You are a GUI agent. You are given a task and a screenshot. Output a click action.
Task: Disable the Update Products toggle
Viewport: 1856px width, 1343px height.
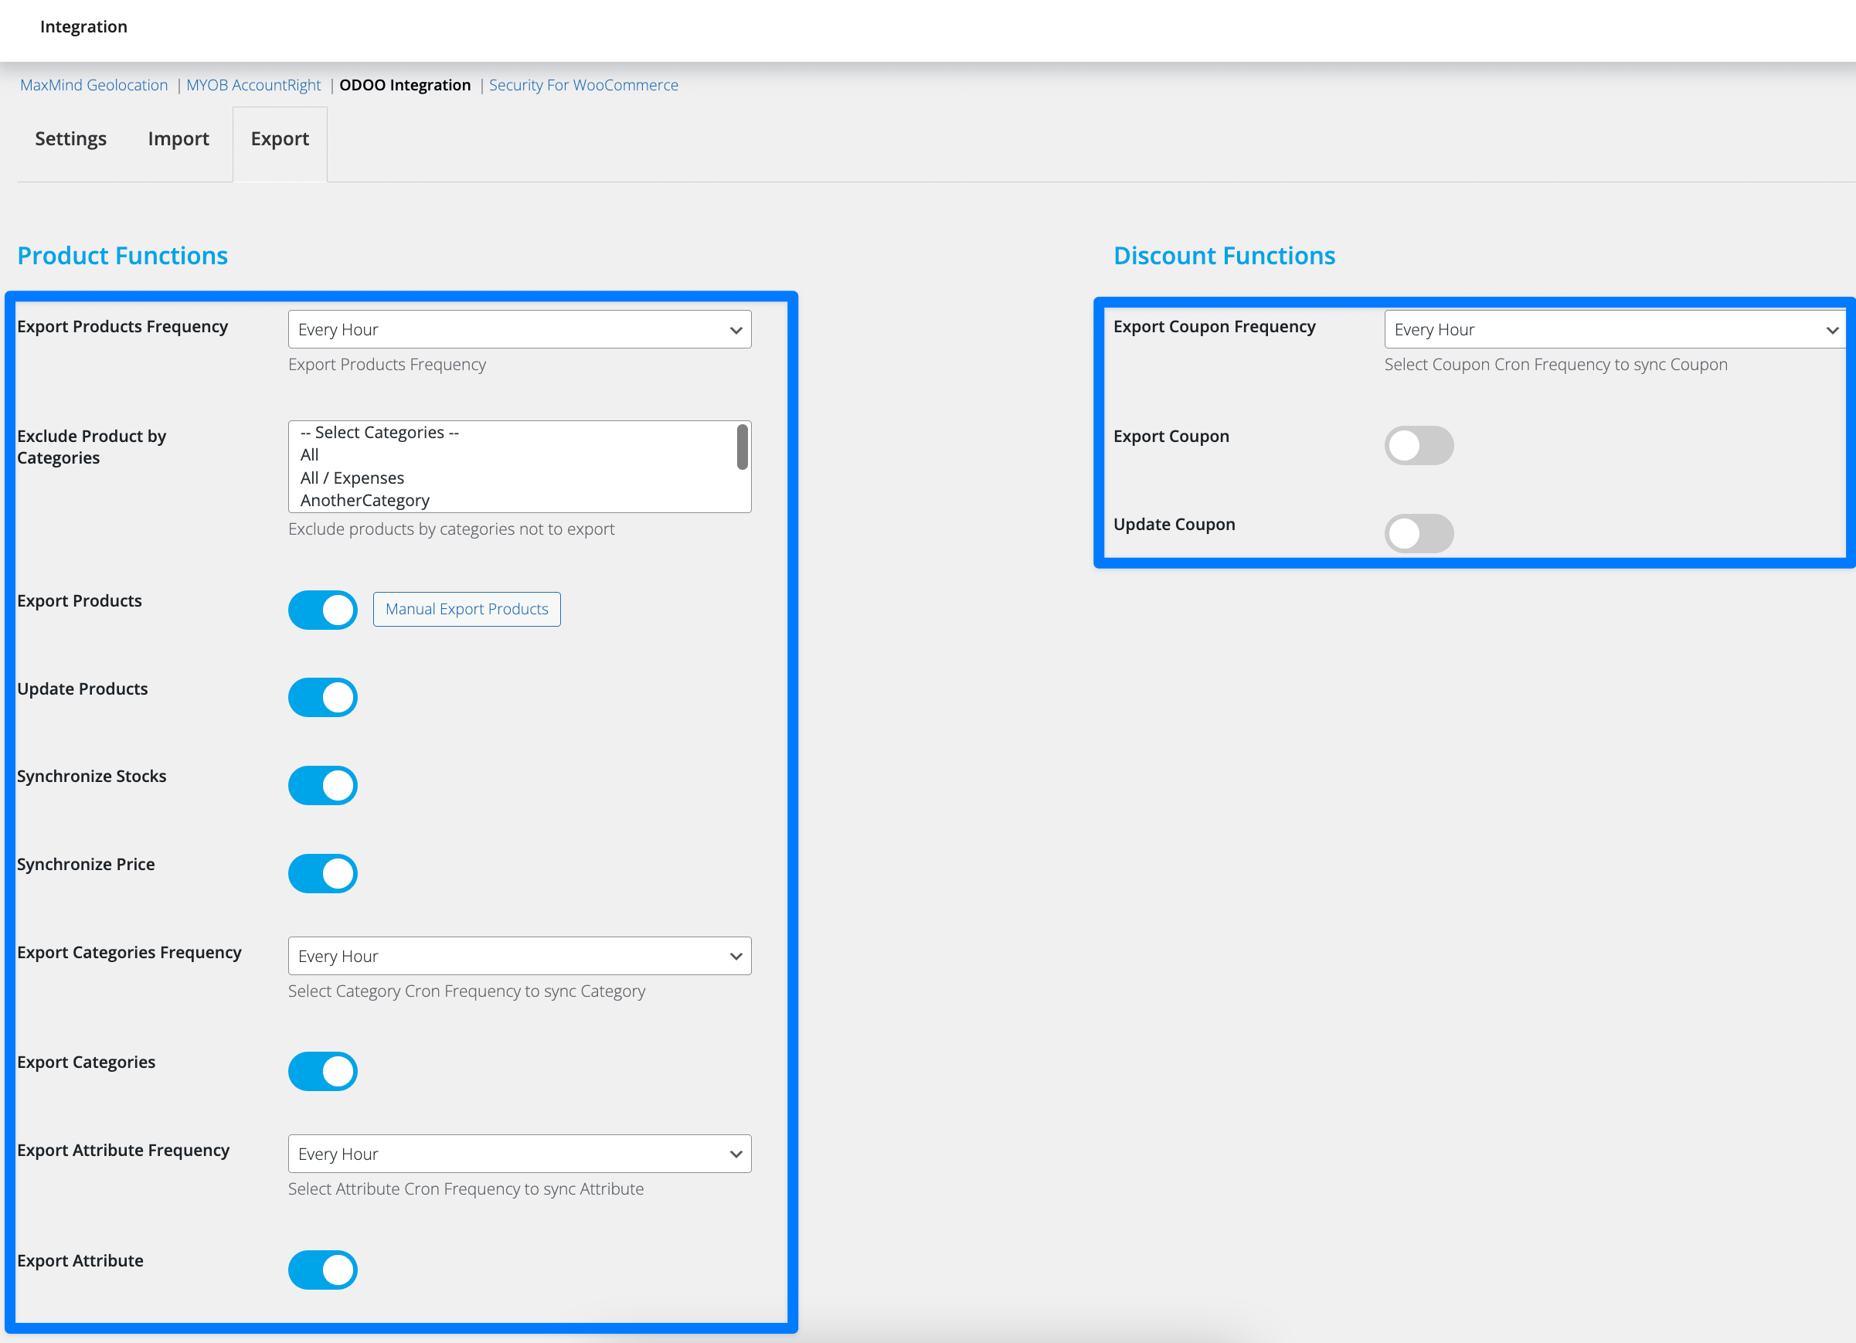[322, 697]
